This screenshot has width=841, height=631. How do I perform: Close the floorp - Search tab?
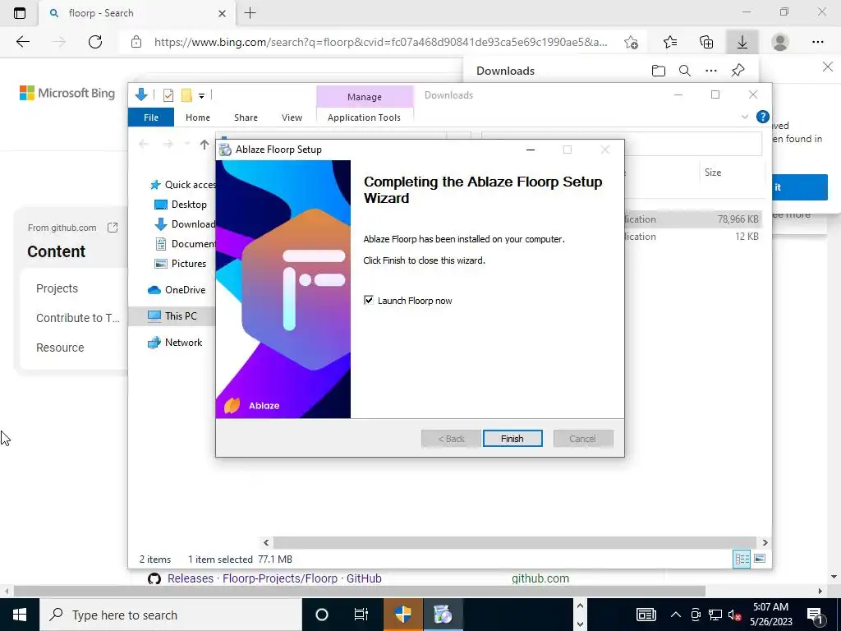pyautogui.click(x=222, y=13)
